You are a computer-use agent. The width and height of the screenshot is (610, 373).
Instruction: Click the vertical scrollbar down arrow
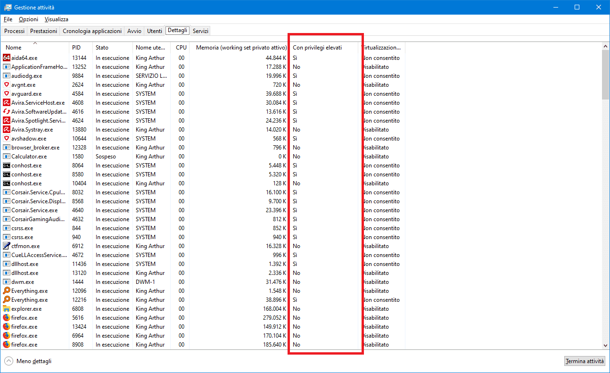click(x=605, y=345)
